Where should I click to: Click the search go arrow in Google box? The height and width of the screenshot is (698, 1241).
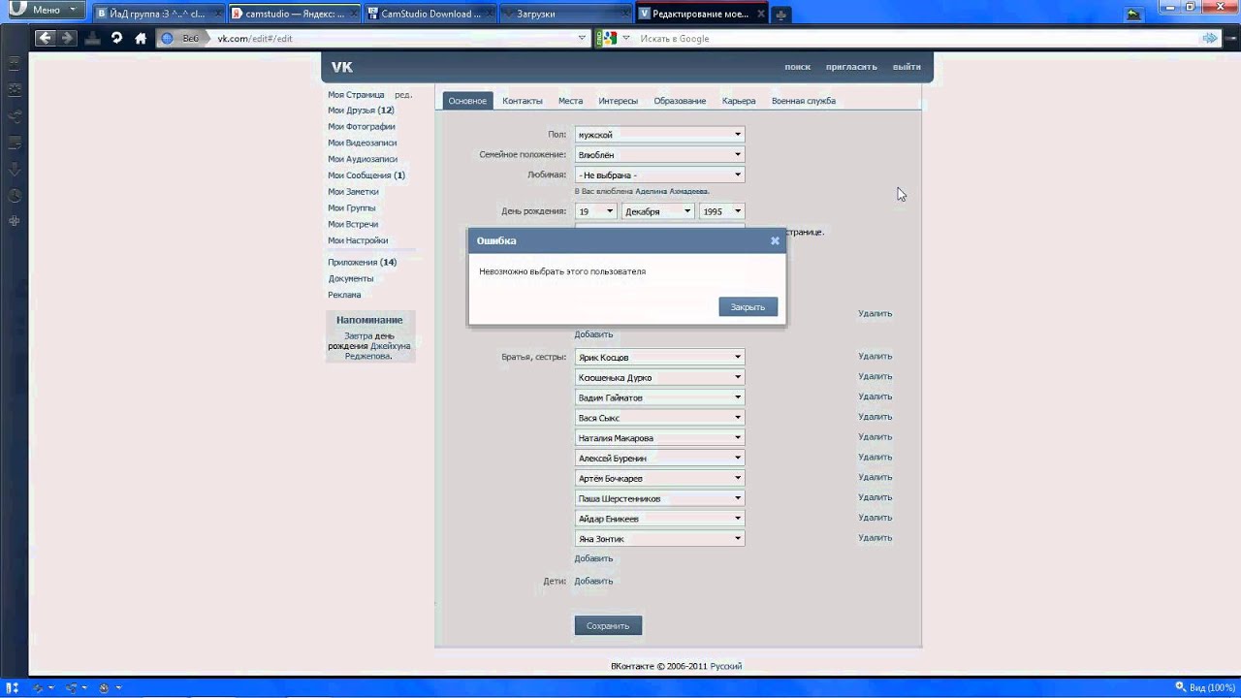(1210, 38)
